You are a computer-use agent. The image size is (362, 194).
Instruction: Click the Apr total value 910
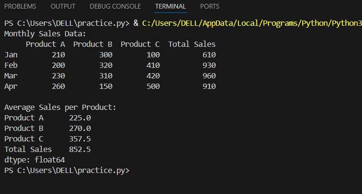click(209, 86)
